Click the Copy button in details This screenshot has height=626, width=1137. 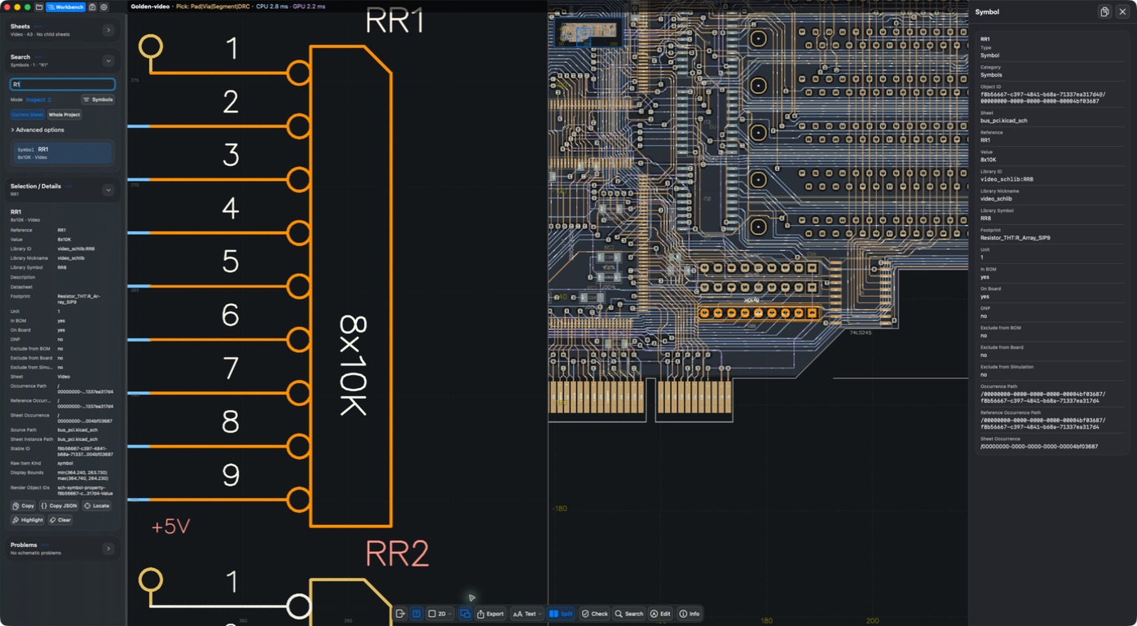pyautogui.click(x=24, y=505)
